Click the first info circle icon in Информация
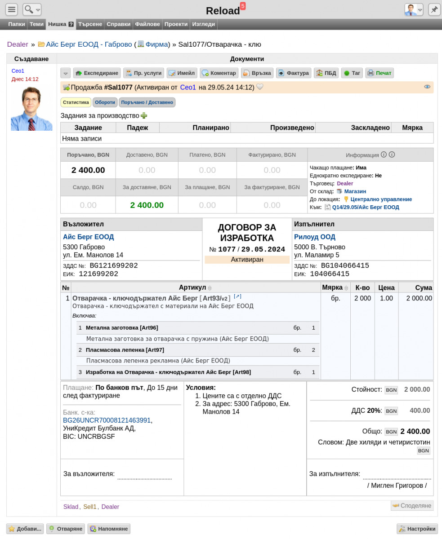 [384, 155]
